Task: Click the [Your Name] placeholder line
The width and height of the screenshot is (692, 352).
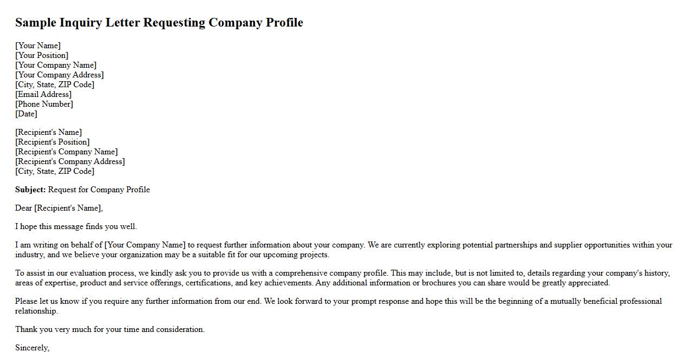Action: [38, 45]
